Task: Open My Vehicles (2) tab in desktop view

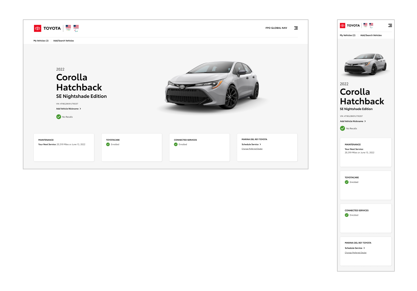Action: 41,41
